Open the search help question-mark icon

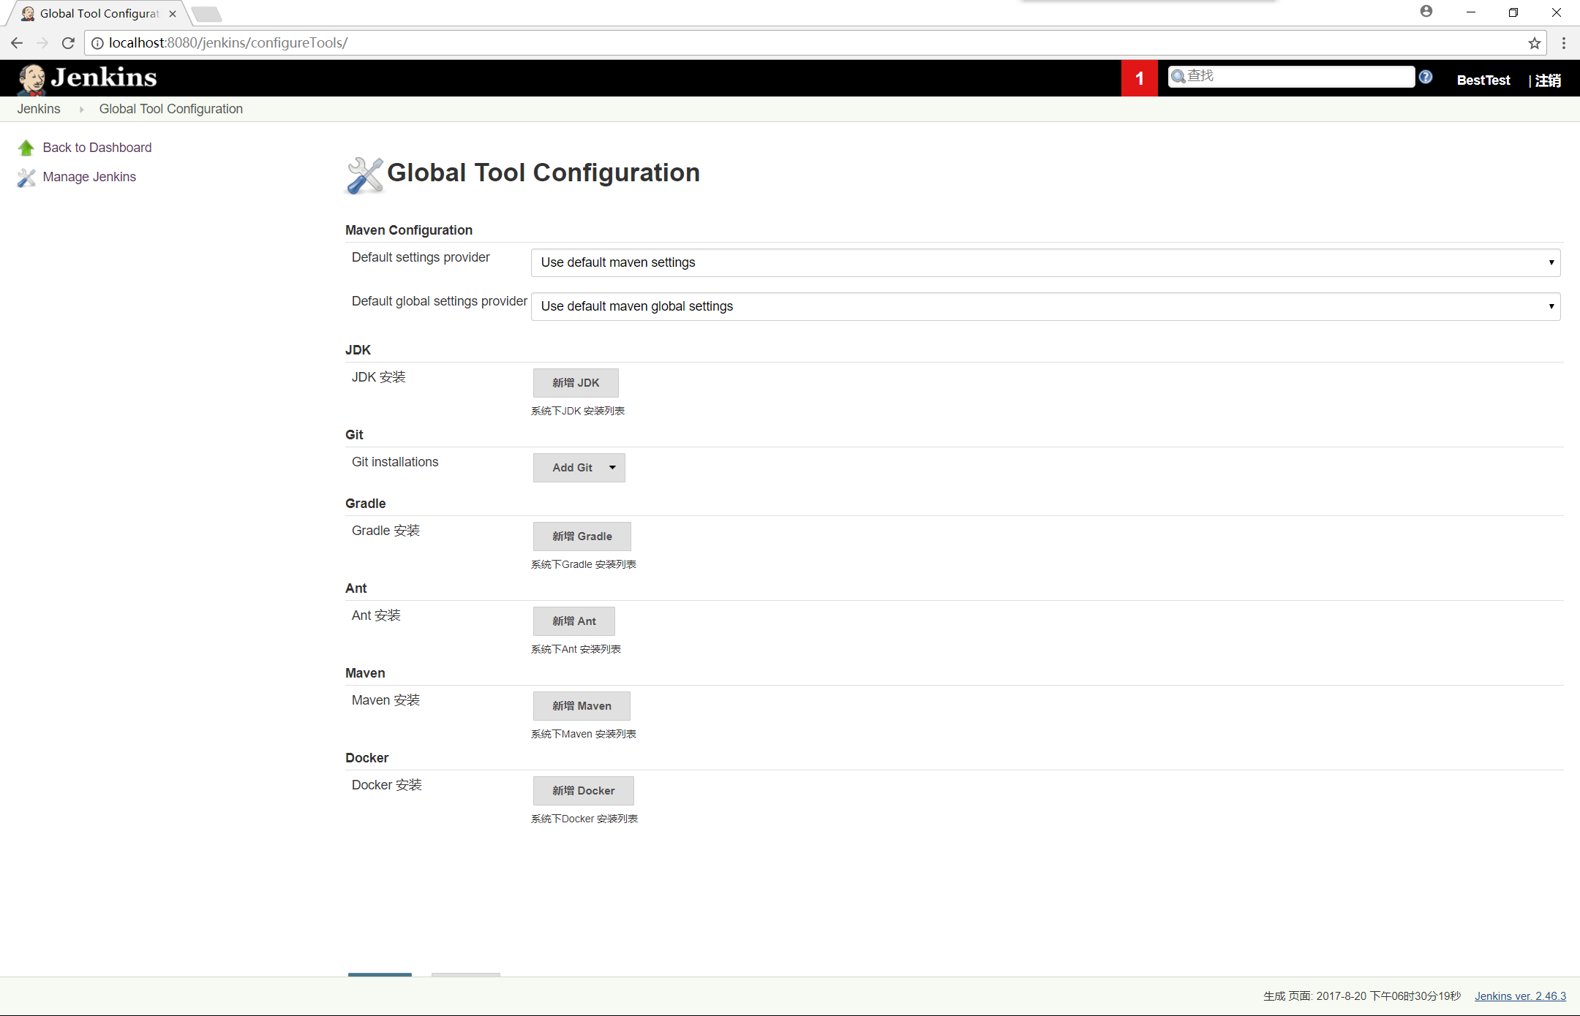click(1426, 77)
